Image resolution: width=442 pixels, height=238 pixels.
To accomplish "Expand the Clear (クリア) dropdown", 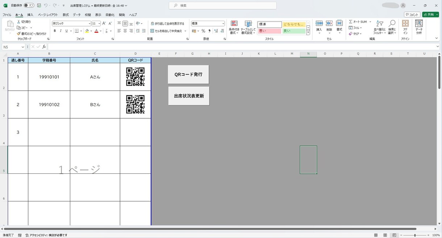I will click(x=361, y=34).
